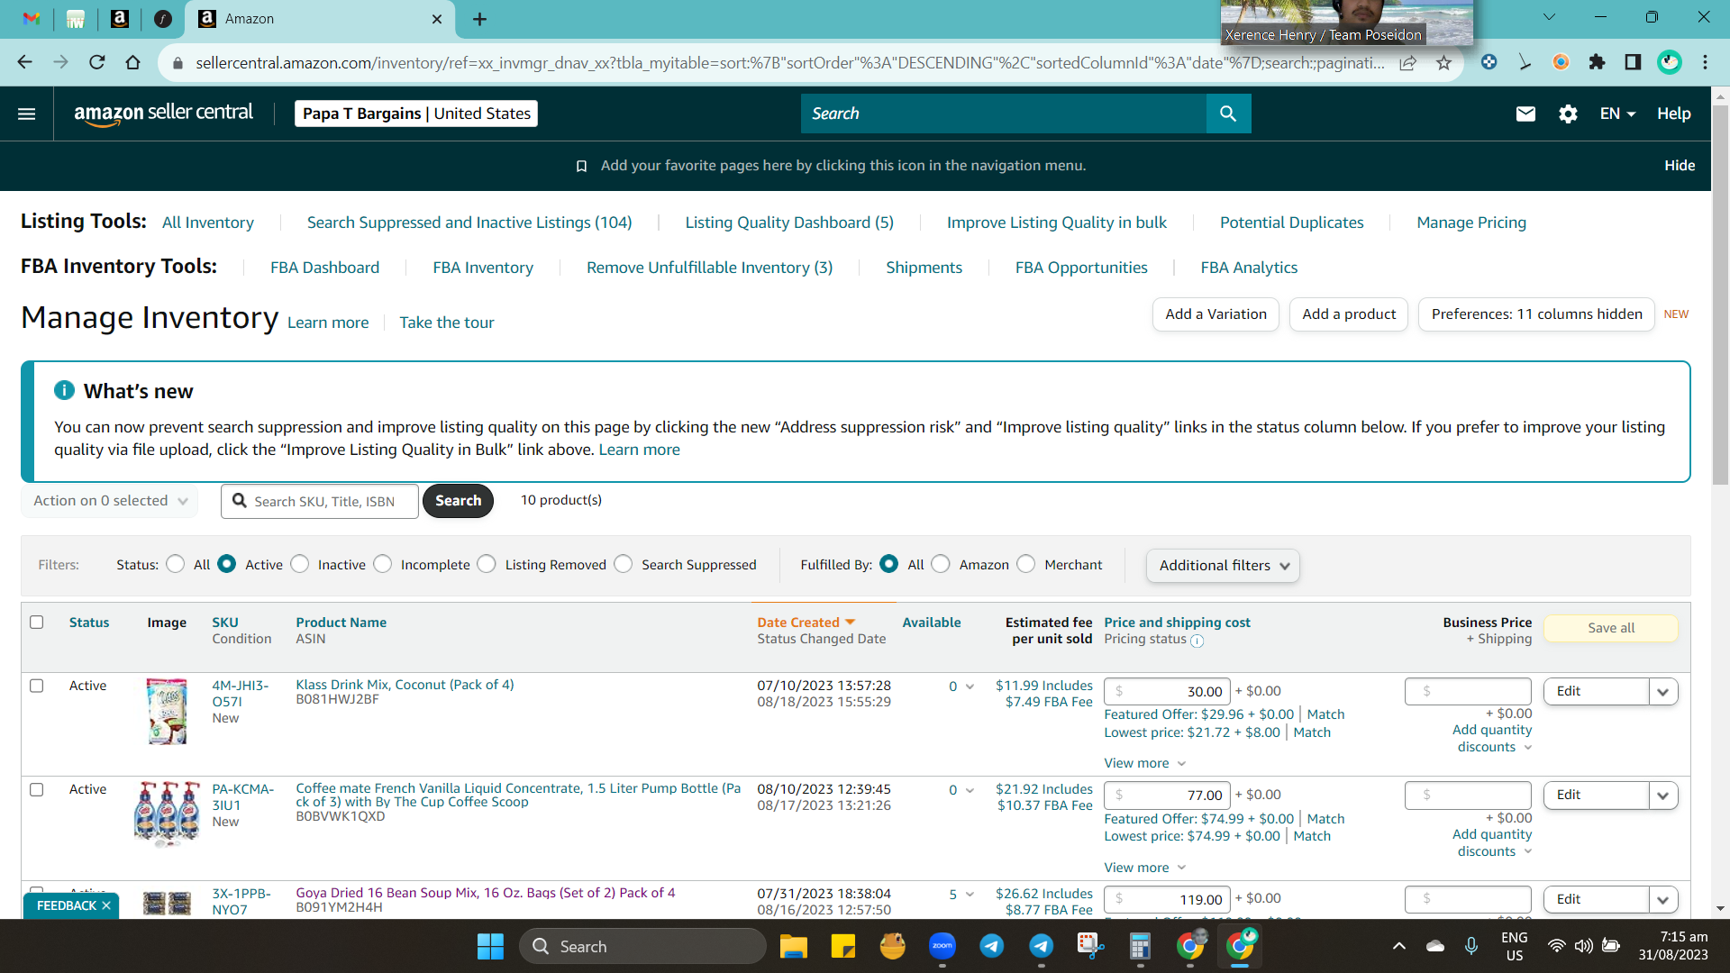The width and height of the screenshot is (1730, 973).
Task: Reload the page with refresh icon
Action: pyautogui.click(x=96, y=62)
